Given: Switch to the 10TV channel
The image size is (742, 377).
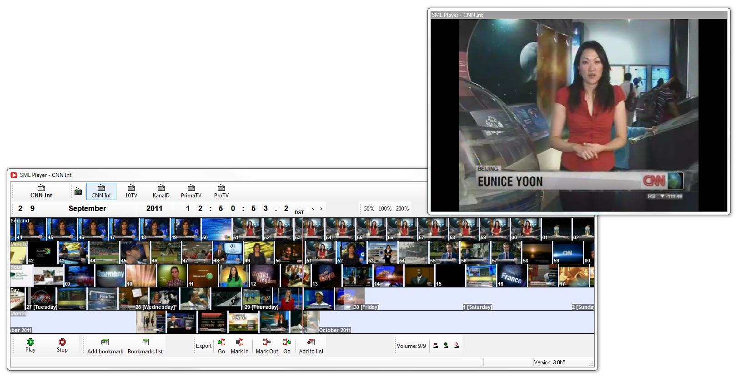Looking at the screenshot, I should coord(131,191).
